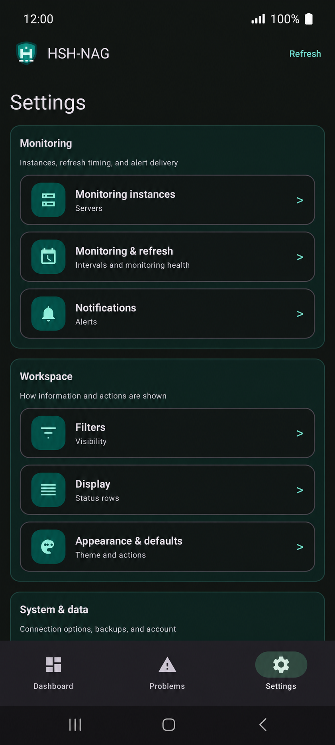
Task: Tap the battery icon in status bar
Action: tap(309, 19)
